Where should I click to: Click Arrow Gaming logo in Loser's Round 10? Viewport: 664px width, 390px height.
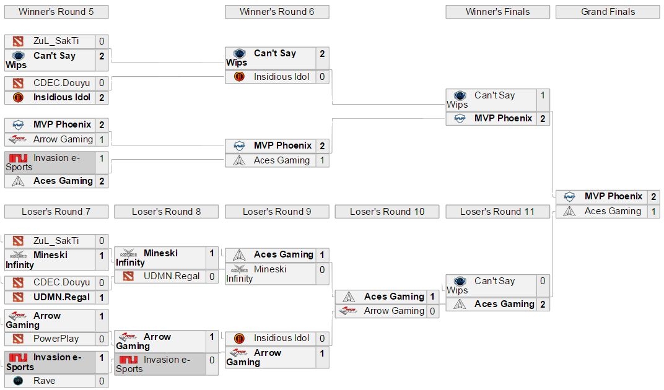349,311
